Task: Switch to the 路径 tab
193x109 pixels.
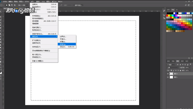Action: point(187,61)
